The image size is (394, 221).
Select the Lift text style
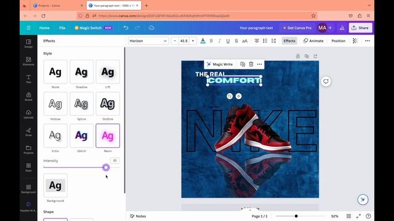(x=108, y=72)
